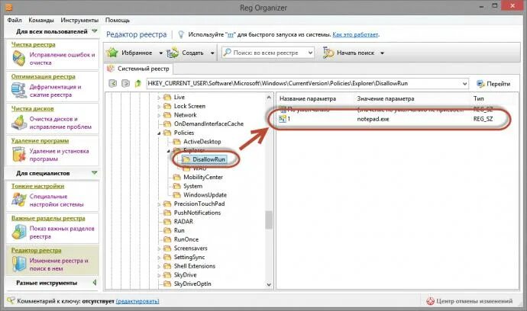Image resolution: width=527 pixels, height=311 pixels.
Task: Expand the Разные инструменты section
Action: (x=95, y=283)
